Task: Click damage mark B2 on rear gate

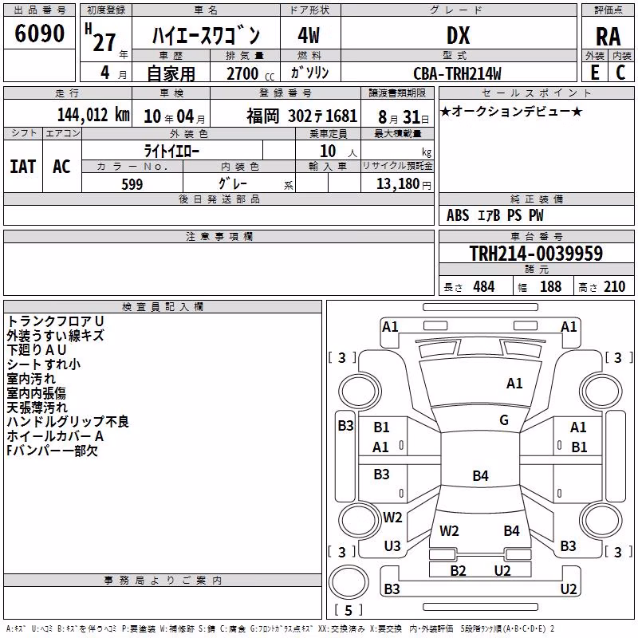Action: pos(458,570)
